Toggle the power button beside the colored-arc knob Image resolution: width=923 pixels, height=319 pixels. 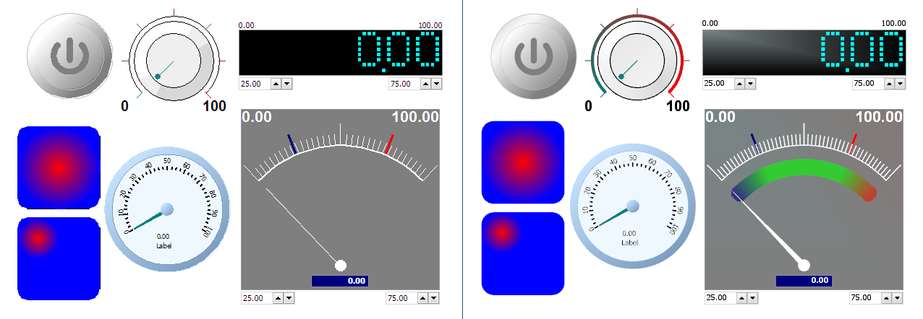[x=533, y=55]
